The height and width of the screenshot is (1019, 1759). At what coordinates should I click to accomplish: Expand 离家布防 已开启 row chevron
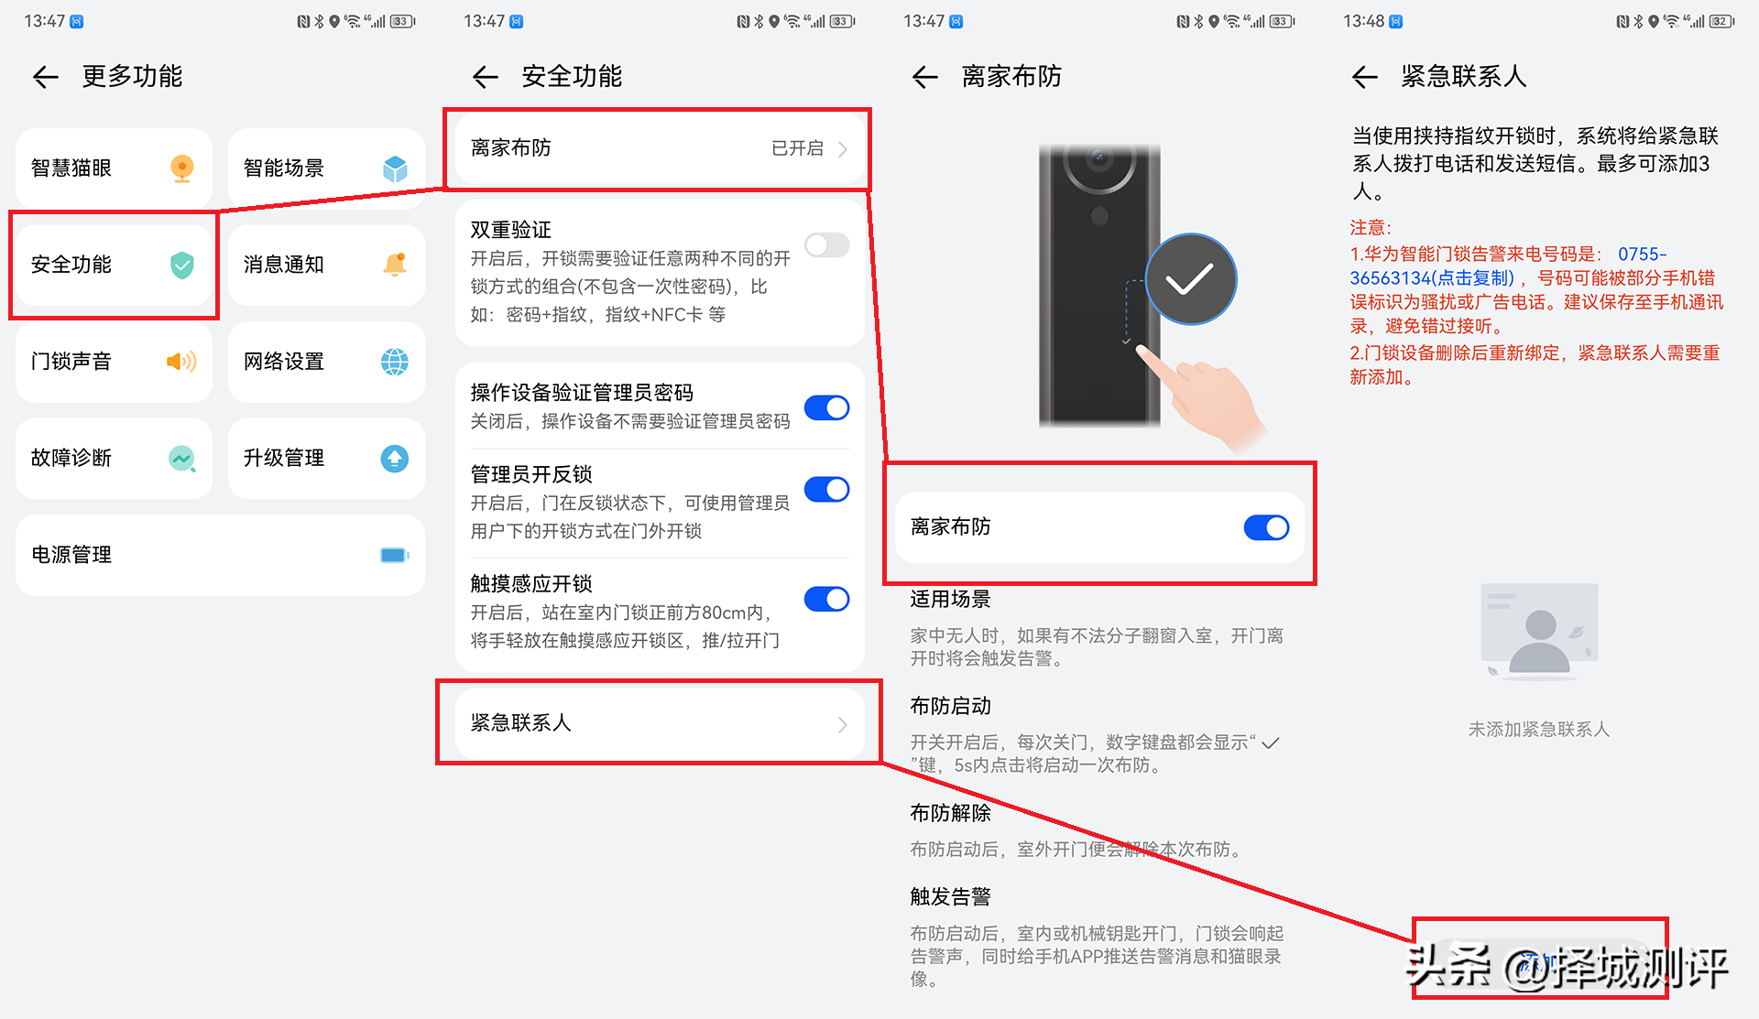click(x=843, y=149)
